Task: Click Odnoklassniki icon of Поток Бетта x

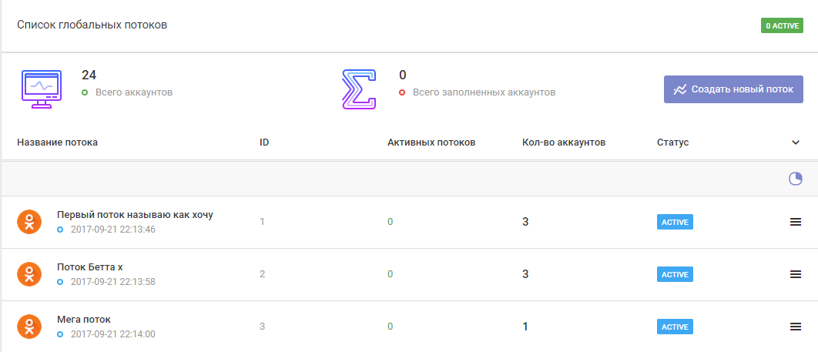Action: coord(29,274)
